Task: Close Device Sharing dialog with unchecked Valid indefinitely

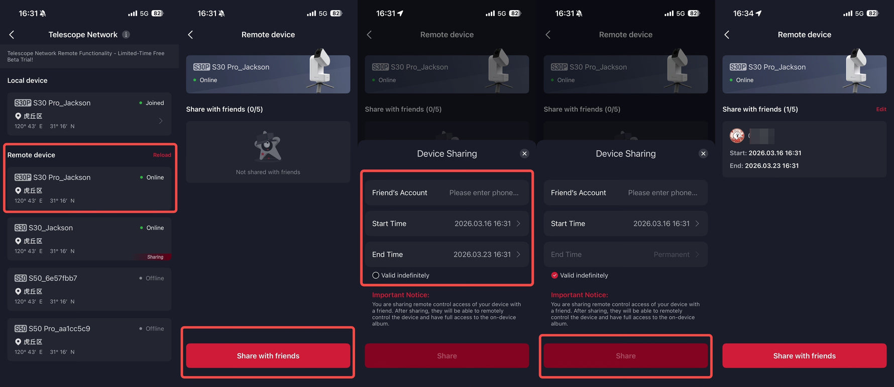Action: pos(524,154)
